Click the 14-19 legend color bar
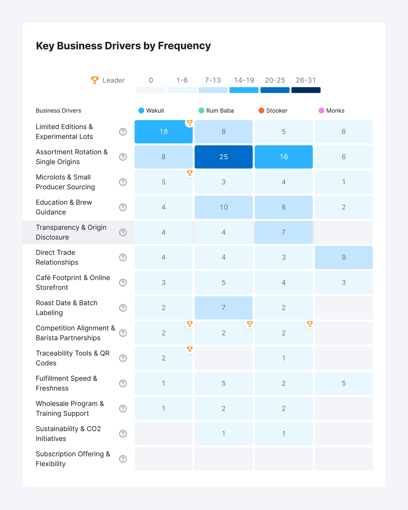This screenshot has height=510, width=408. pos(244,90)
